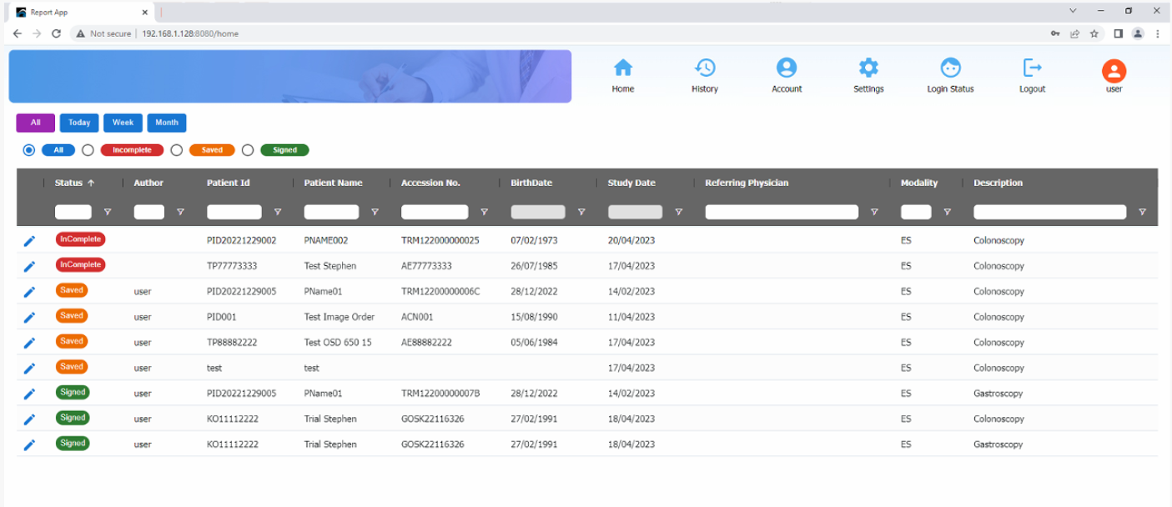Open the saved password key icon
The width and height of the screenshot is (1172, 507).
[1055, 33]
